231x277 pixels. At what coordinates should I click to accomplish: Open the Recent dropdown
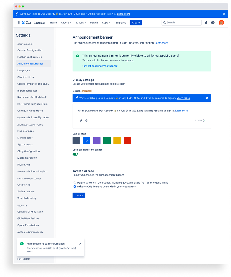(x=66, y=22)
